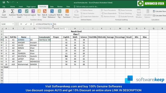This screenshot has width=166, height=93.
Task: Confirm the formula with the checkmark
Action: pos(26,24)
